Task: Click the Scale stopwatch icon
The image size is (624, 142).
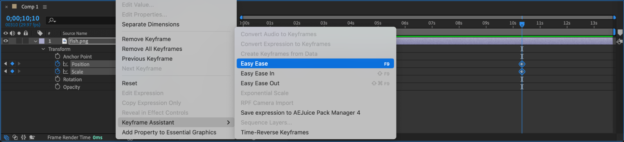Action: coord(57,71)
